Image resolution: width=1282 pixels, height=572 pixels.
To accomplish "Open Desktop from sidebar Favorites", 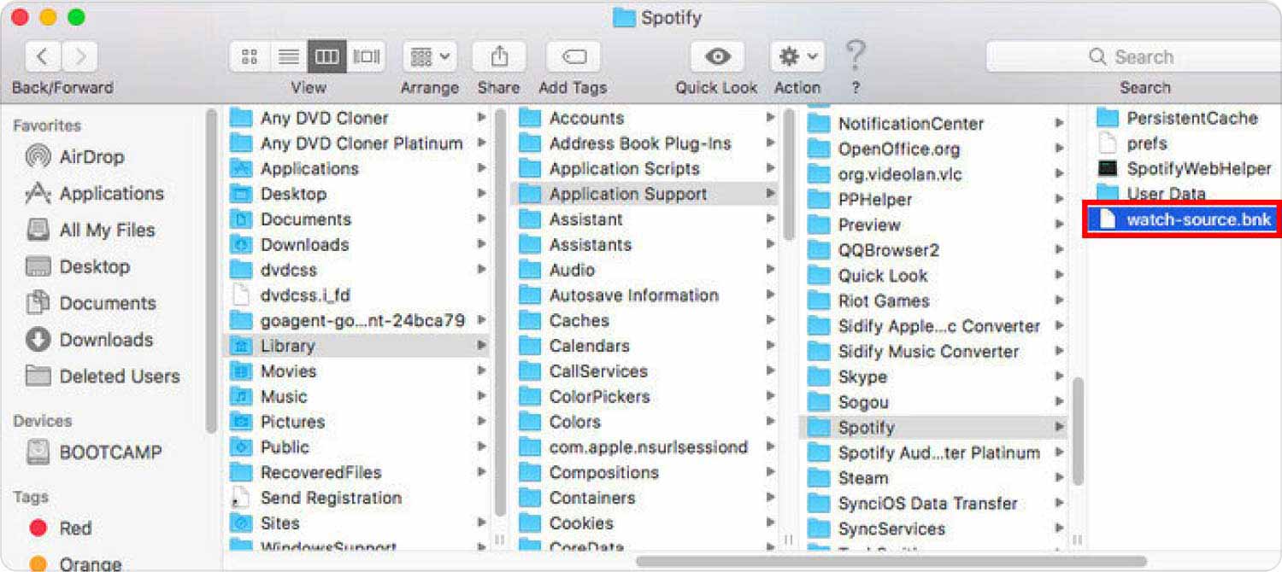I will click(x=94, y=266).
